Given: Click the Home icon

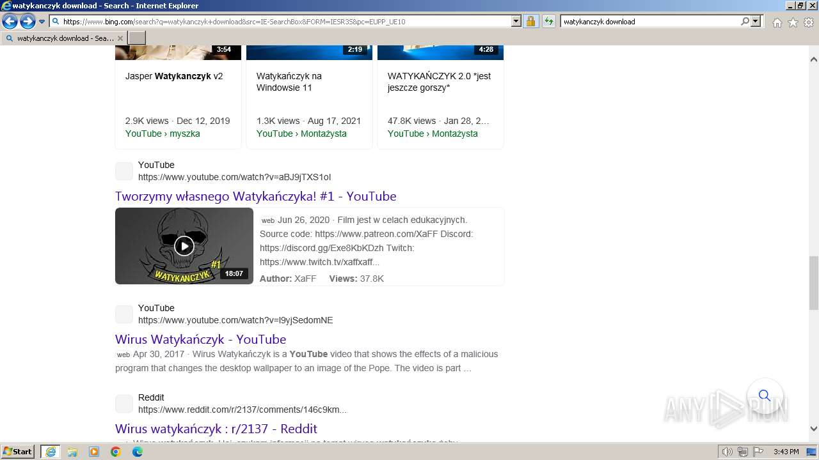Looking at the screenshot, I should tap(777, 22).
